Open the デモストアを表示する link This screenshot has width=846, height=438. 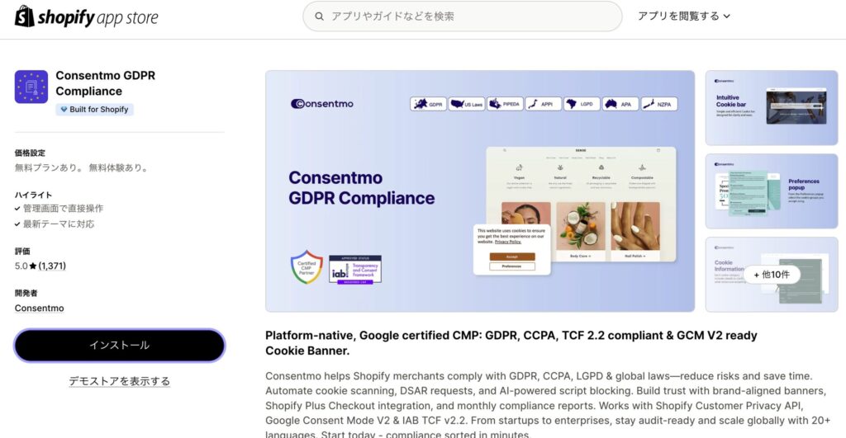click(119, 381)
